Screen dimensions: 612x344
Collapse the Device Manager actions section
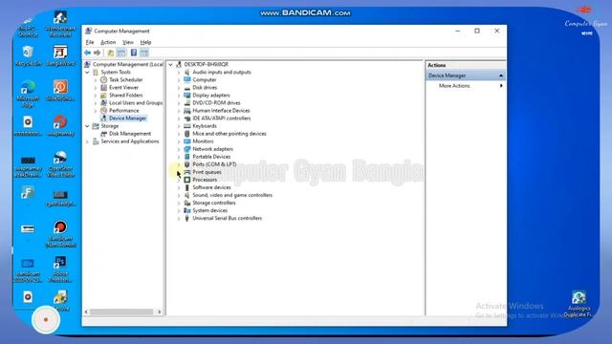click(501, 75)
